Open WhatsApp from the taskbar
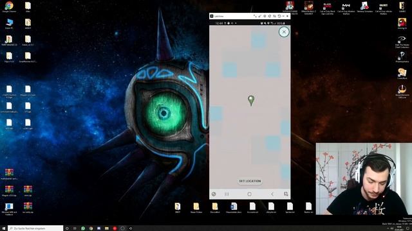The image size is (412, 231). coord(83,228)
